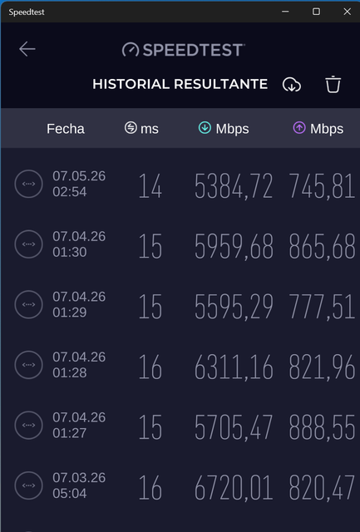Click the cloud download export icon
The width and height of the screenshot is (360, 532).
292,85
